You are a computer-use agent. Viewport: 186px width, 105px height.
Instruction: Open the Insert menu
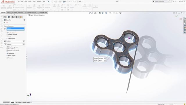[x=30, y=2]
